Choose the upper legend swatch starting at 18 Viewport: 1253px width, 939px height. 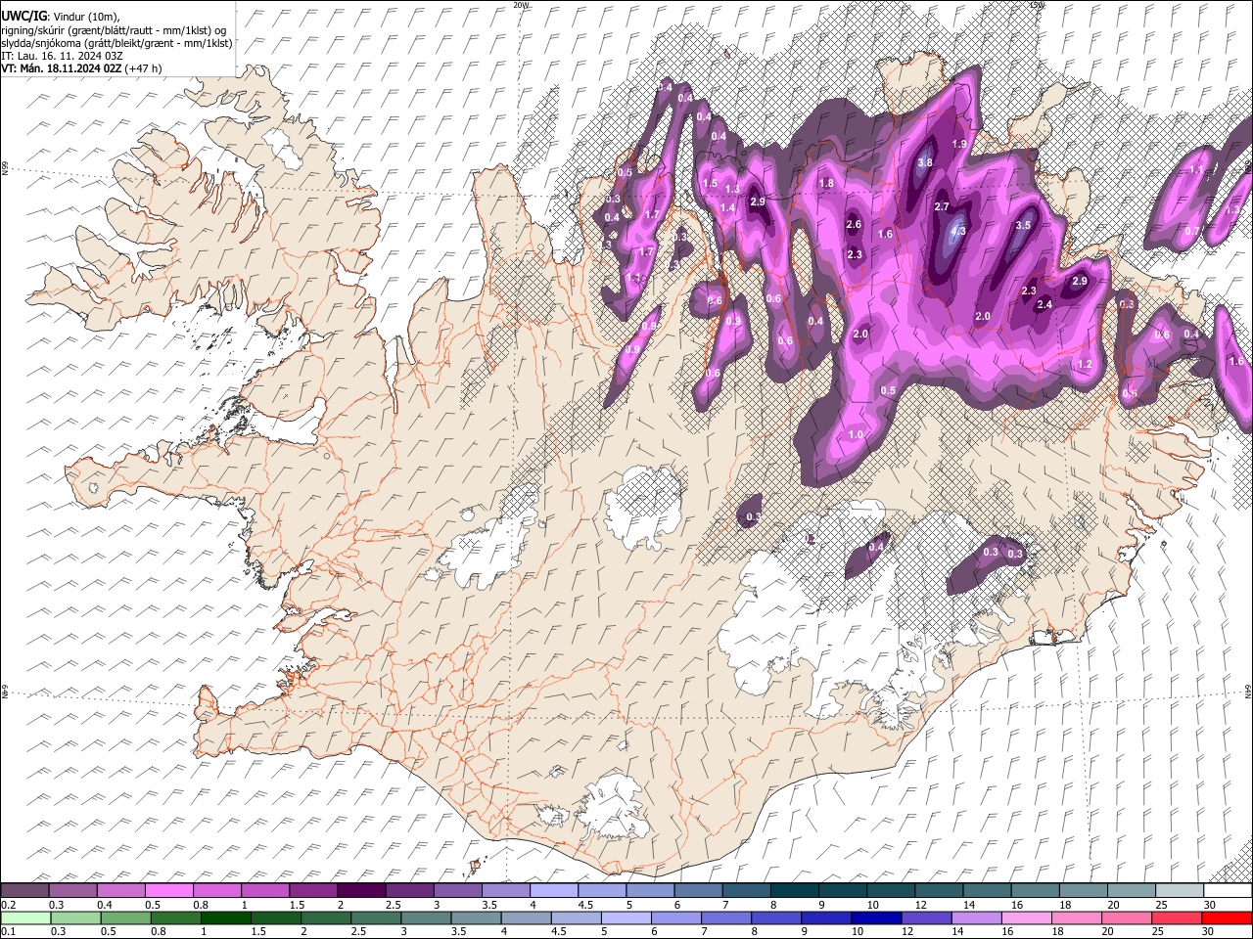pyautogui.click(x=1085, y=891)
